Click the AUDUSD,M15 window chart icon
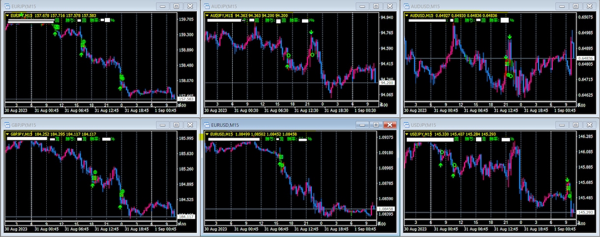Screen dimensions: 600x237 point(406,6)
